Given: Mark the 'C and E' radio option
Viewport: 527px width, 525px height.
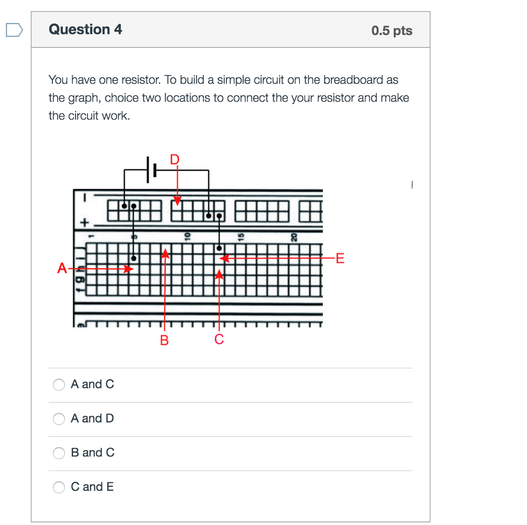Looking at the screenshot, I should click(59, 487).
